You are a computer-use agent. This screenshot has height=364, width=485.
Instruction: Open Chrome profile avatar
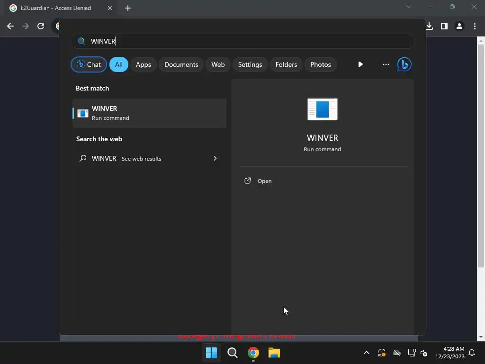[x=459, y=26]
